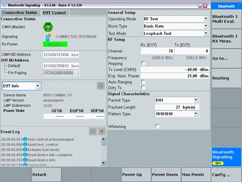Click the Detach button

pyautogui.click(x=46, y=175)
